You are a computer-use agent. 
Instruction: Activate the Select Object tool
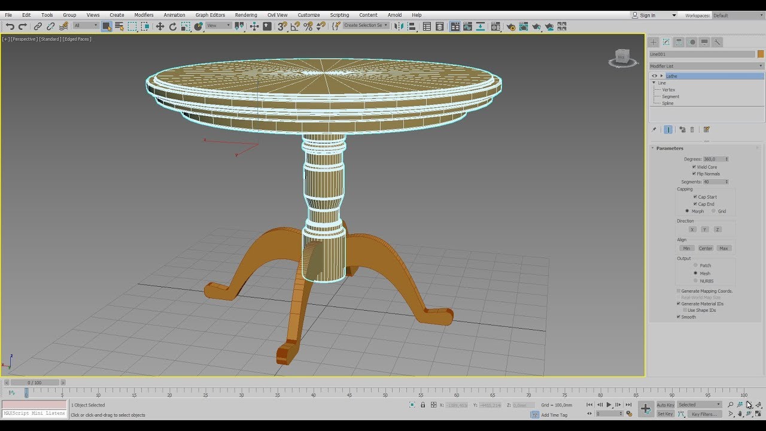coord(107,26)
